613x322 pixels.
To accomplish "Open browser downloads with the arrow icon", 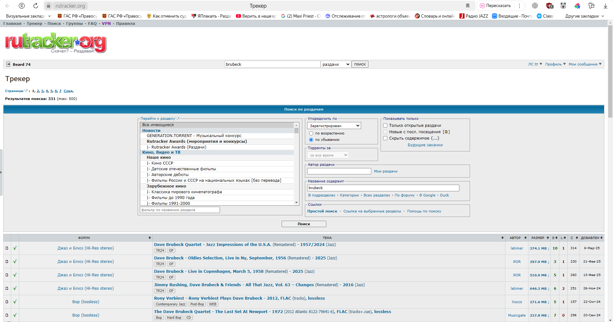I will click(x=605, y=6).
